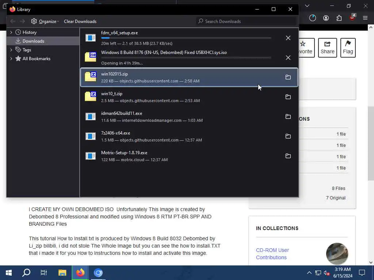This screenshot has width=374, height=280.
Task: Show hidden system tray icons
Action: click(x=309, y=273)
